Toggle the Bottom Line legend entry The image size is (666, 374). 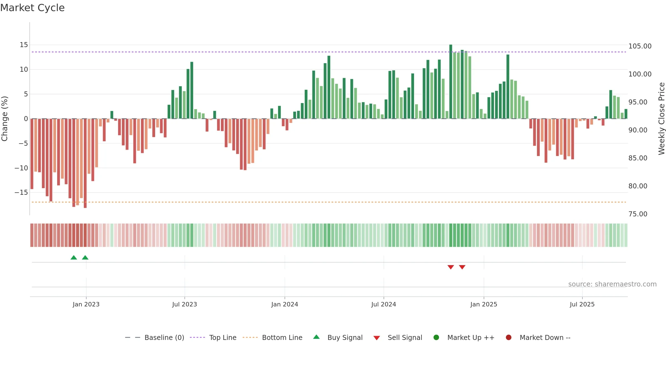pyautogui.click(x=273, y=337)
